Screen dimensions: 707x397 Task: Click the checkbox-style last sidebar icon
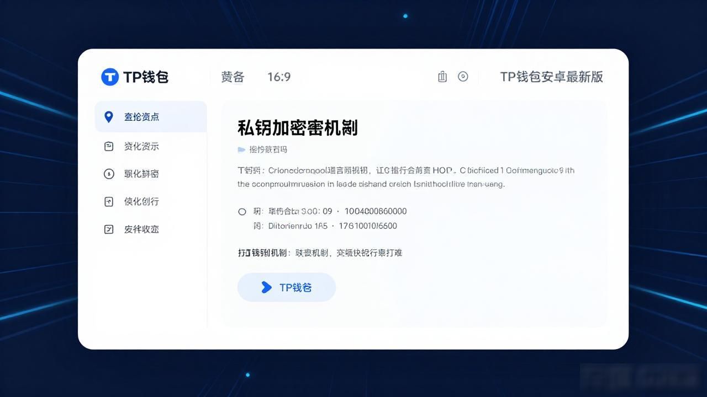(x=109, y=229)
